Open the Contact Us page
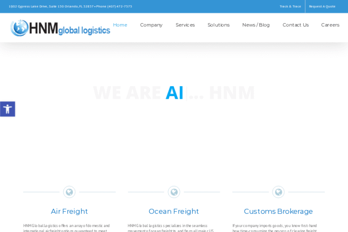The height and width of the screenshot is (232, 348). click(x=295, y=25)
